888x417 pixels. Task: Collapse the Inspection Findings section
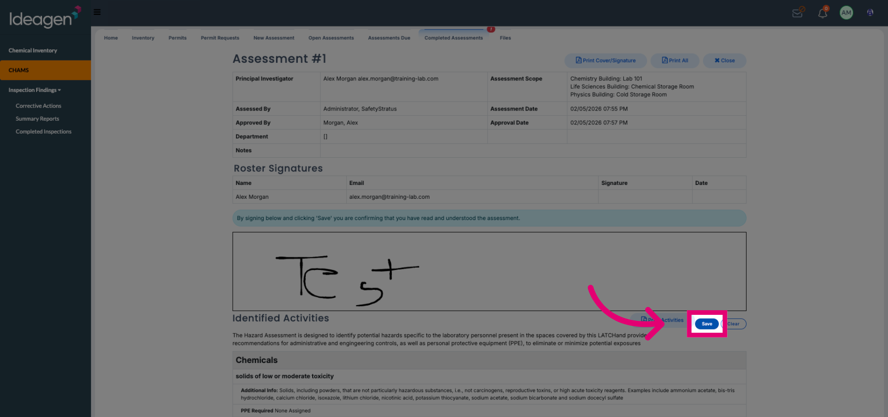click(x=35, y=90)
